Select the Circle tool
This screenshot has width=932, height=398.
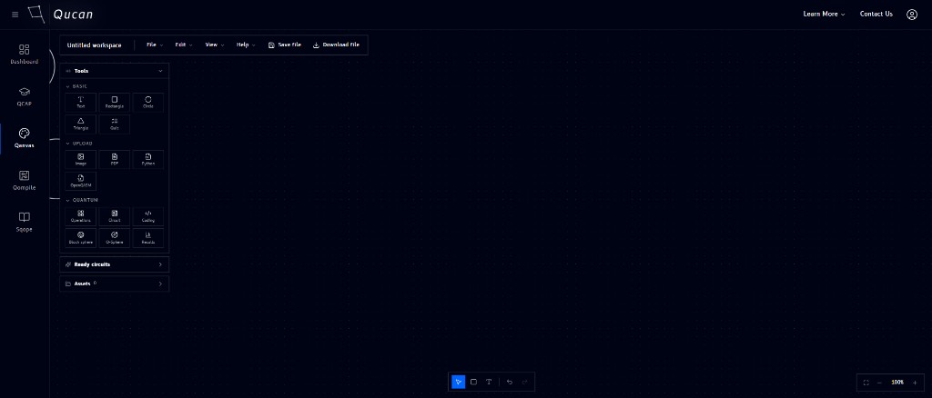point(148,102)
